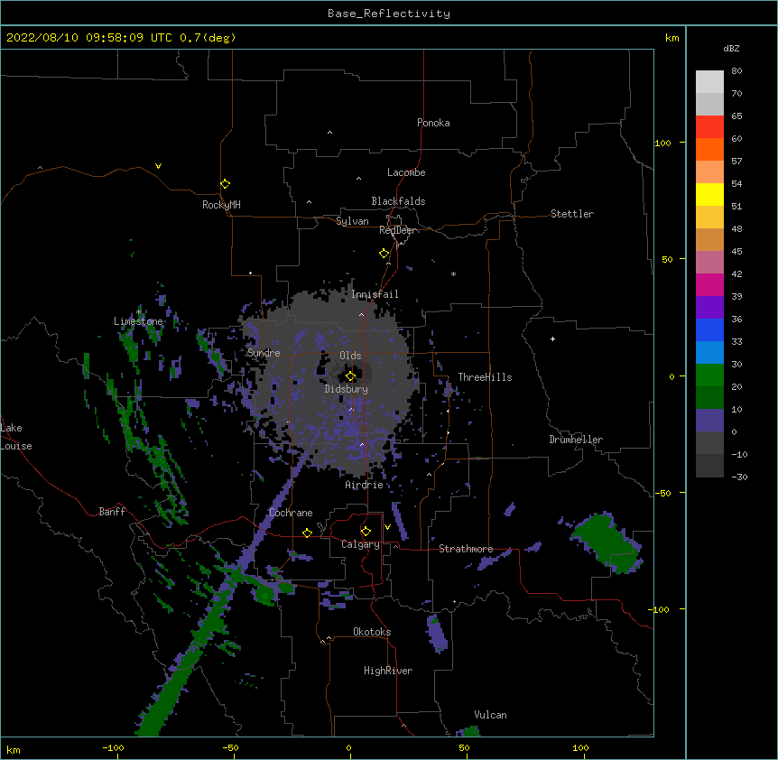Click the yellow diamond marker below Cochrane
Image resolution: width=778 pixels, height=760 pixels.
(307, 533)
